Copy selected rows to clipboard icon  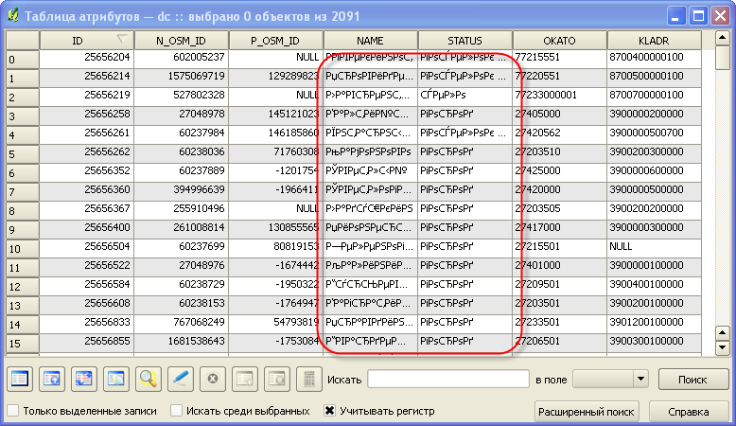coord(116,379)
